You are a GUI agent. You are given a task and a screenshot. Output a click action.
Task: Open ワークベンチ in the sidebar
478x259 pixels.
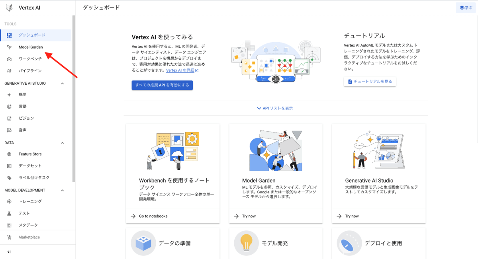pos(35,59)
